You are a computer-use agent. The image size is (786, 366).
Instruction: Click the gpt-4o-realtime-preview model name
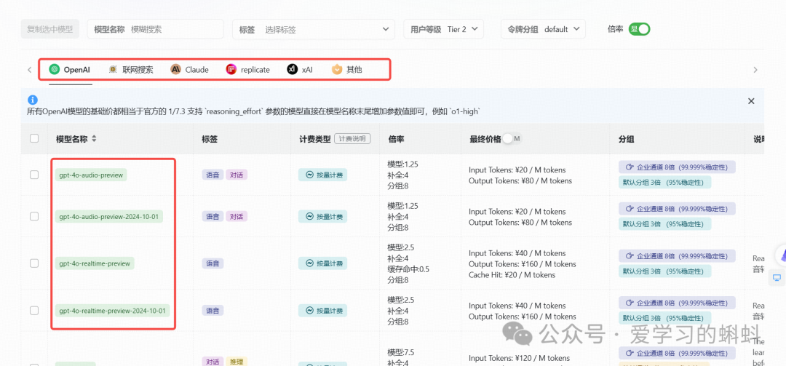point(95,263)
